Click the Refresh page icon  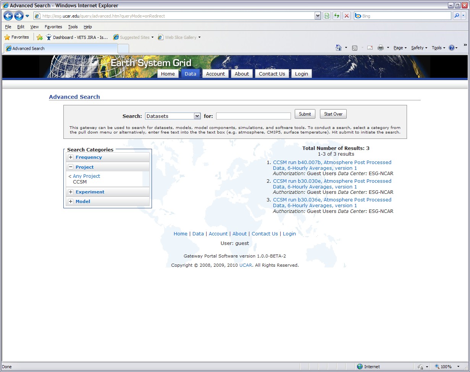point(337,16)
